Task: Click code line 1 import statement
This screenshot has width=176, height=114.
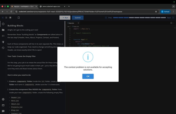Action: point(82,29)
